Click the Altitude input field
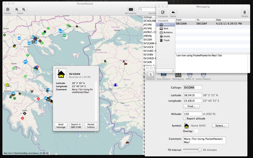 [x=192, y=114]
